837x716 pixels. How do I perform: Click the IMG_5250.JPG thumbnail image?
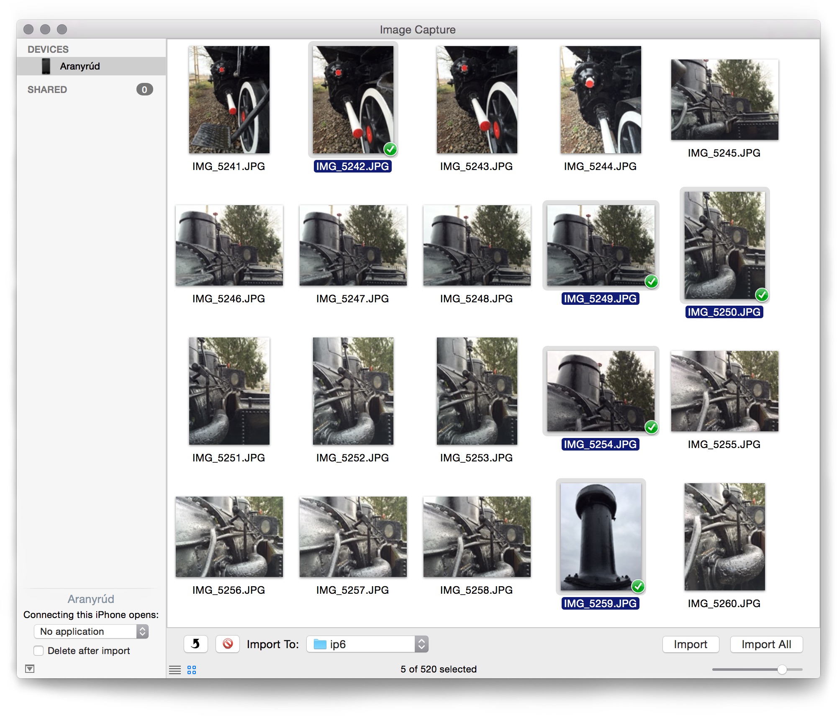click(x=725, y=245)
